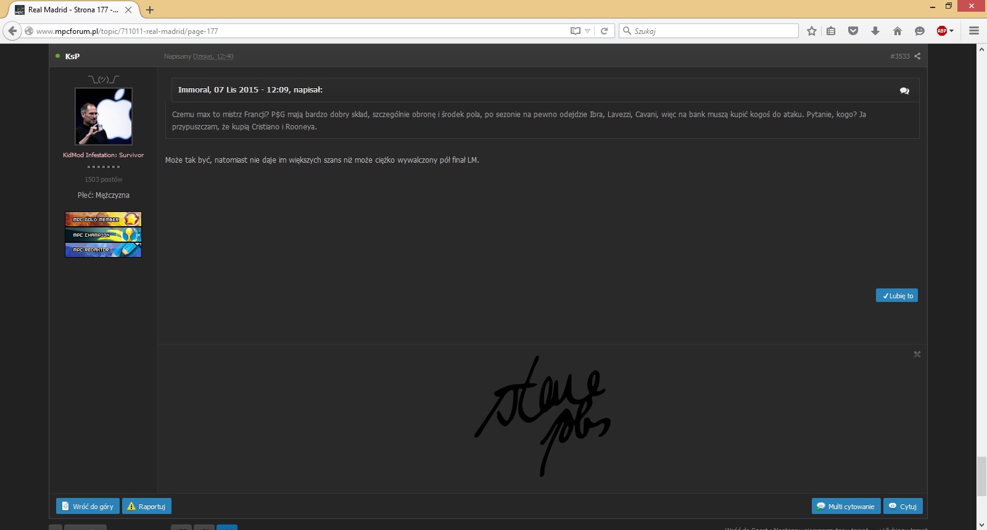Click the MPC Redaktor badge
The height and width of the screenshot is (530, 987).
(104, 250)
